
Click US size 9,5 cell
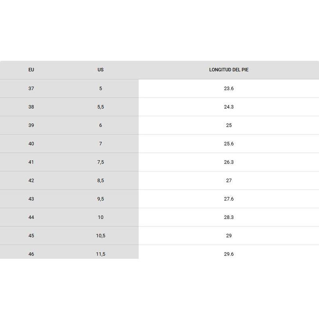tap(100, 199)
